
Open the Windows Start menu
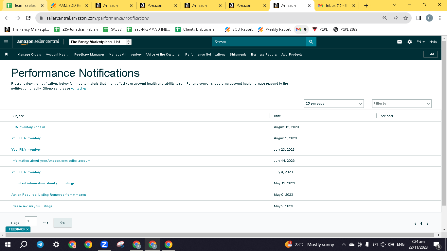point(8,244)
